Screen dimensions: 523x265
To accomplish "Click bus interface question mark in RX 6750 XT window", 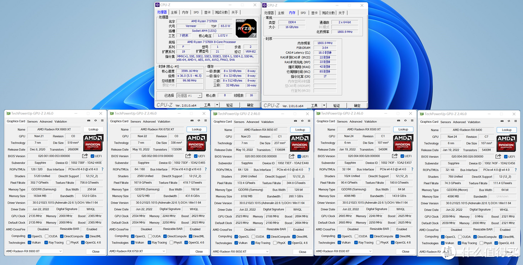I will click(x=206, y=169).
